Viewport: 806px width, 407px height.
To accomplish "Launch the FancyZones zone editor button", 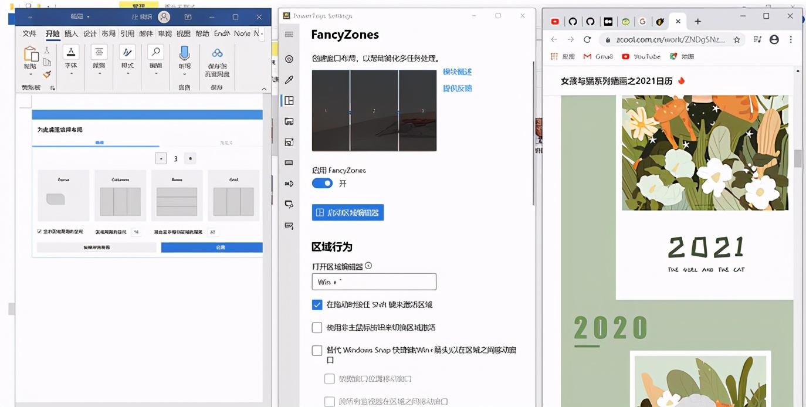I will (348, 212).
